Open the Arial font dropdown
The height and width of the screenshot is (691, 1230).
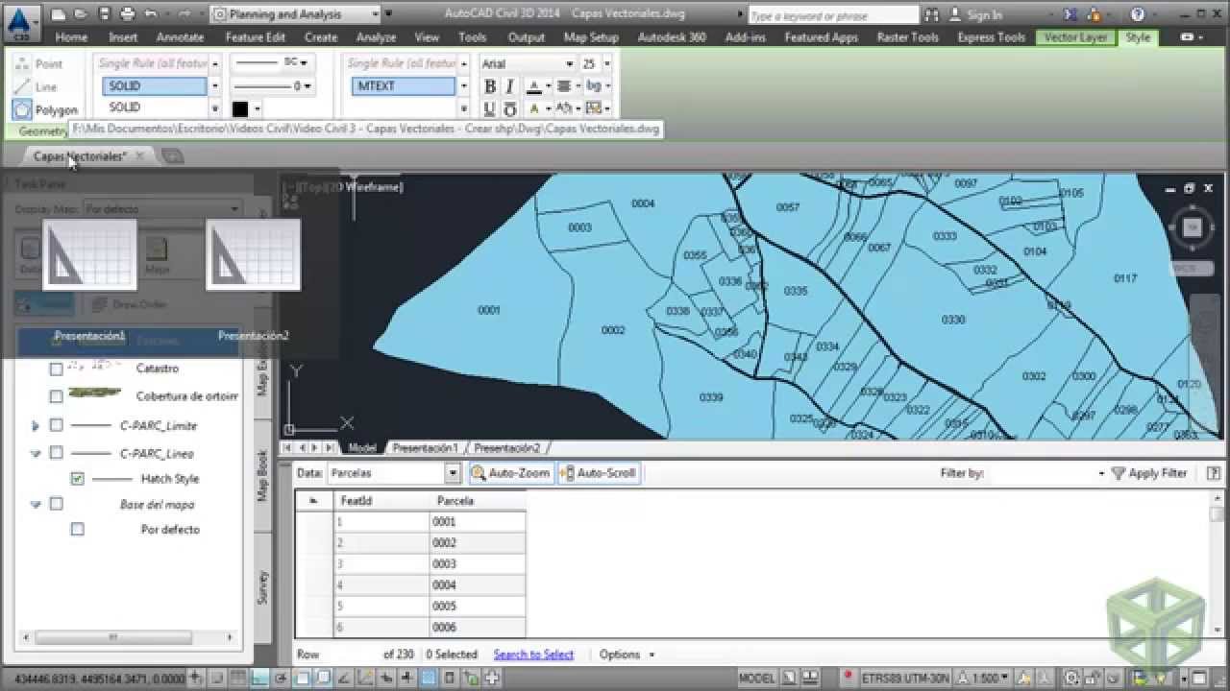[x=570, y=63]
